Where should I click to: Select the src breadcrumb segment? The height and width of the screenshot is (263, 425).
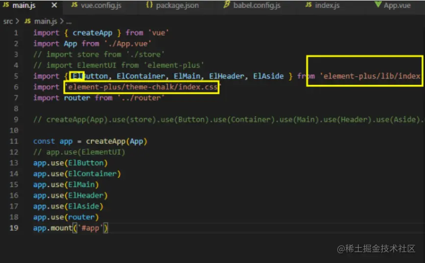point(8,22)
